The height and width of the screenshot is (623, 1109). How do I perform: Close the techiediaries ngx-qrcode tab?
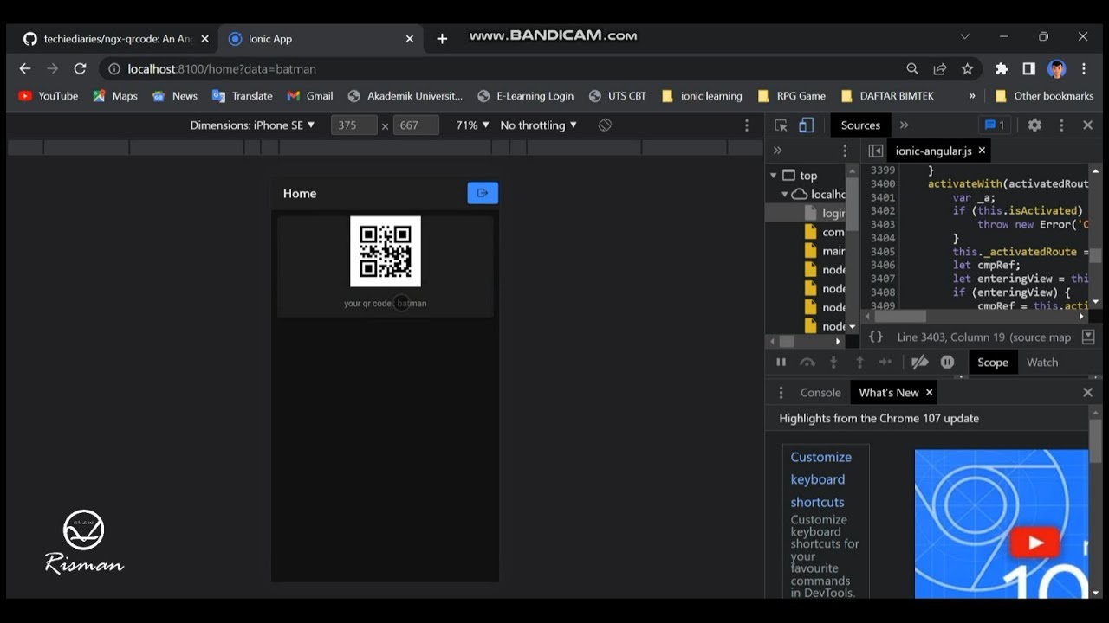point(204,39)
